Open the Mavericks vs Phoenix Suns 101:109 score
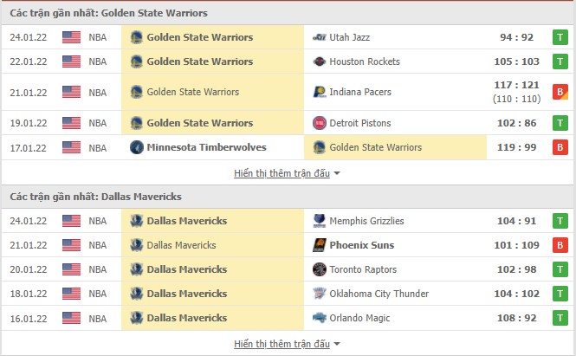Viewport: 576px width, 356px height. [x=516, y=245]
